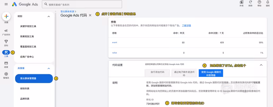The height and width of the screenshot is (107, 273).
Task: Click the 共享库 section title
Action: [21, 68]
